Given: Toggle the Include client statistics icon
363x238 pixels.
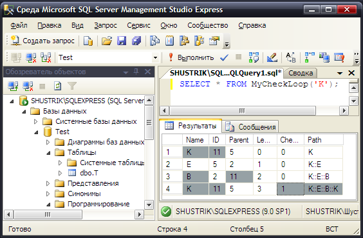Looking at the screenshot, I should click(x=324, y=57).
